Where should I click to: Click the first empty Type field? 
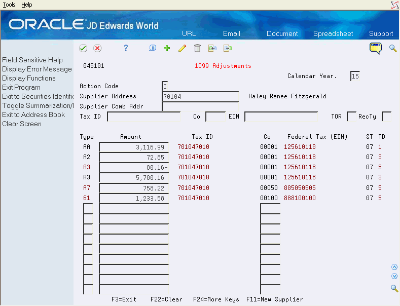click(88, 209)
